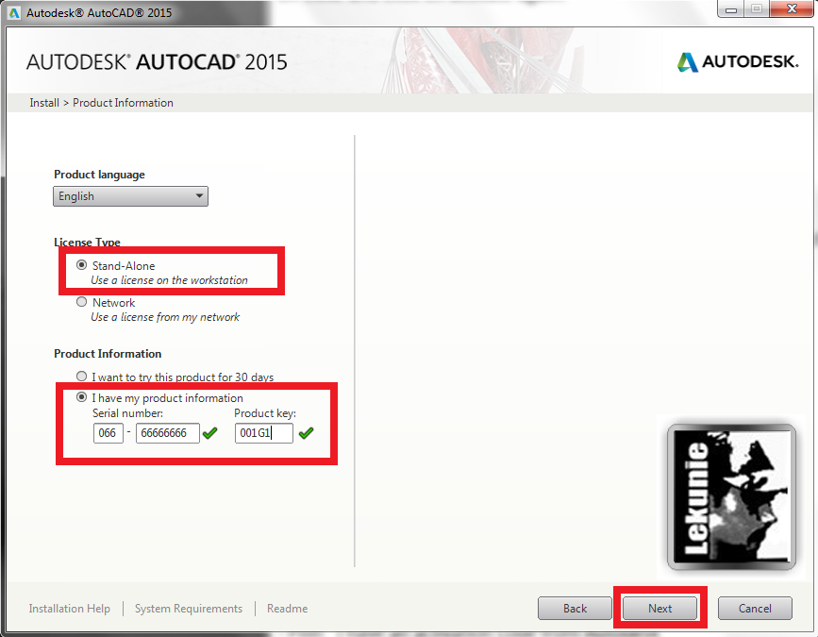Click the Autodesk logo in the header
Viewport: 818px width, 637px height.
coord(737,62)
